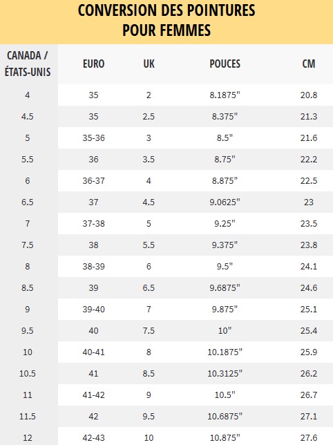This screenshot has width=333, height=445.
Task: Select the 20.8 cm value
Action: point(309,95)
